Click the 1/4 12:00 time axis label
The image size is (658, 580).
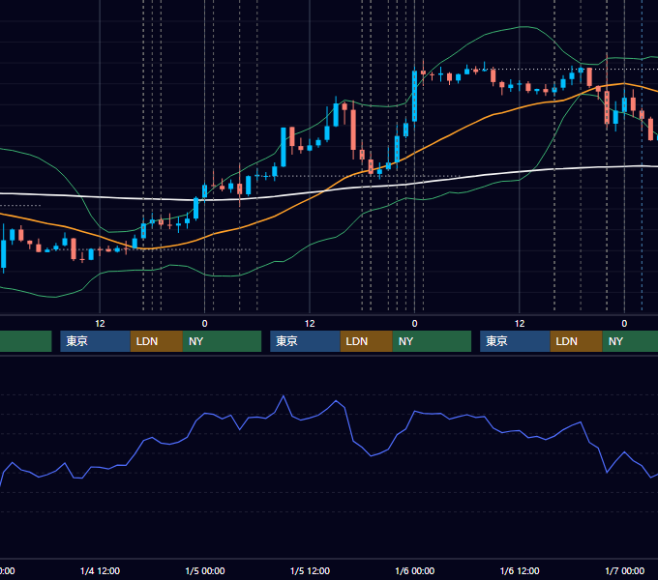[x=100, y=570]
